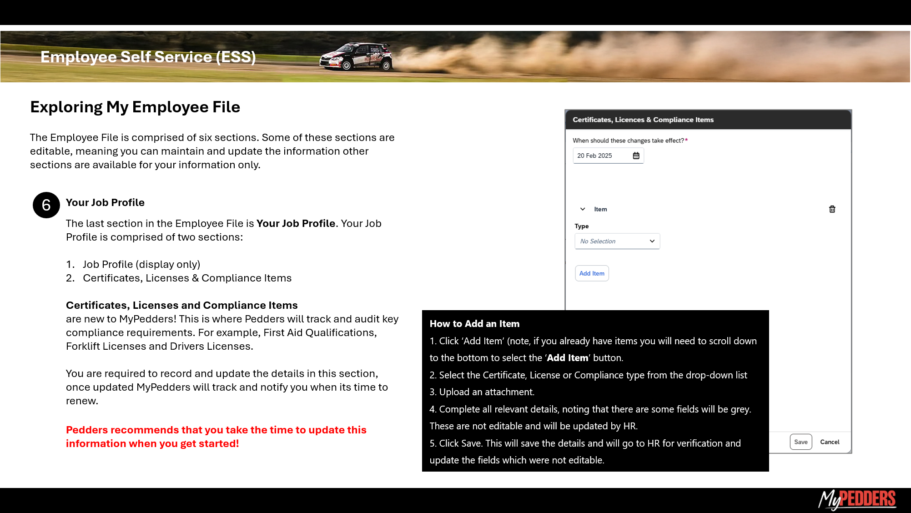911x513 pixels.
Task: Click the Save button
Action: [800, 442]
